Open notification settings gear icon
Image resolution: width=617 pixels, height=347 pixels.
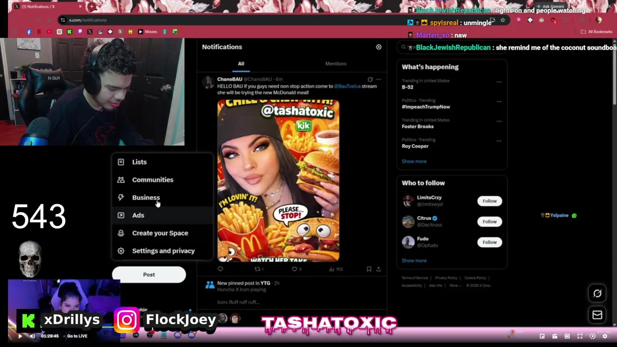tap(378, 47)
